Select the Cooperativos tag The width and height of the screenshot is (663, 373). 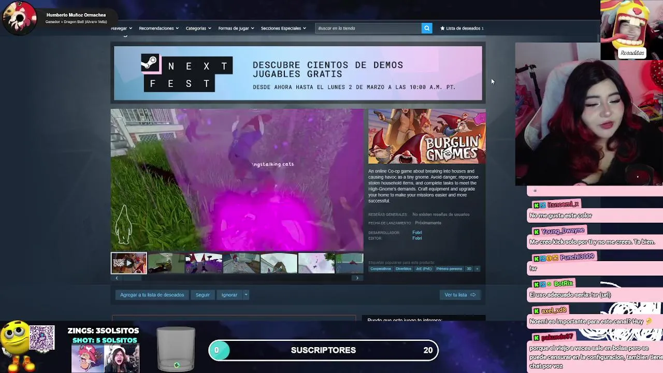click(381, 269)
